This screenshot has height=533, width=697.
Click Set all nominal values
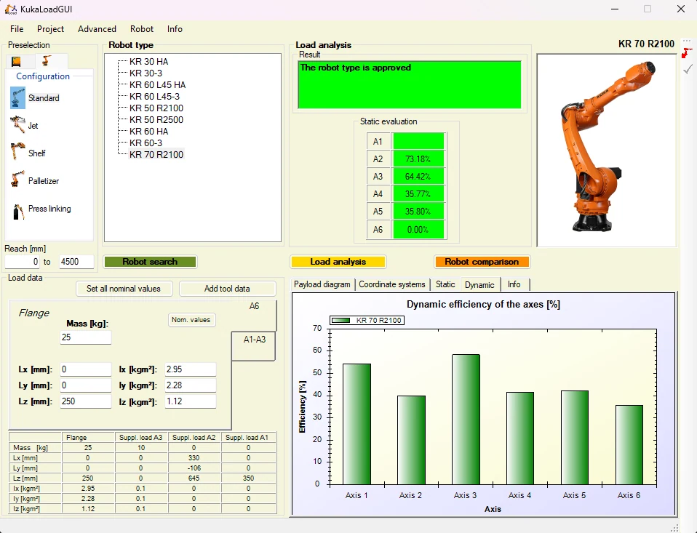[124, 289]
